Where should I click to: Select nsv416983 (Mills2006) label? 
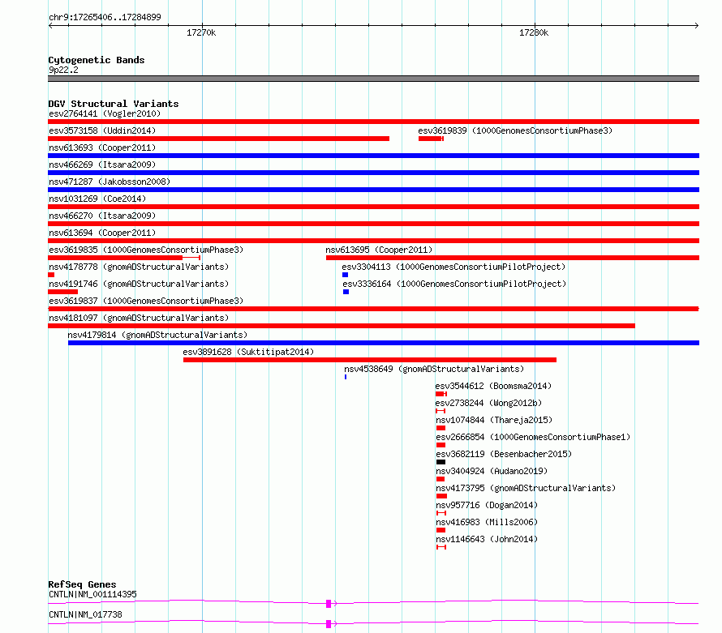tap(487, 522)
